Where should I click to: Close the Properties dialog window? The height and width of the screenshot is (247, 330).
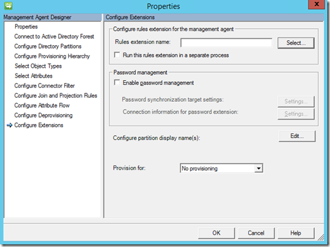click(x=316, y=4)
